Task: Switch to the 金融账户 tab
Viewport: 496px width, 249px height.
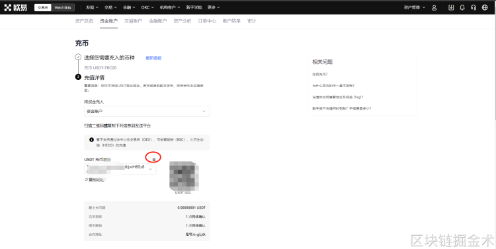Action: (x=157, y=21)
